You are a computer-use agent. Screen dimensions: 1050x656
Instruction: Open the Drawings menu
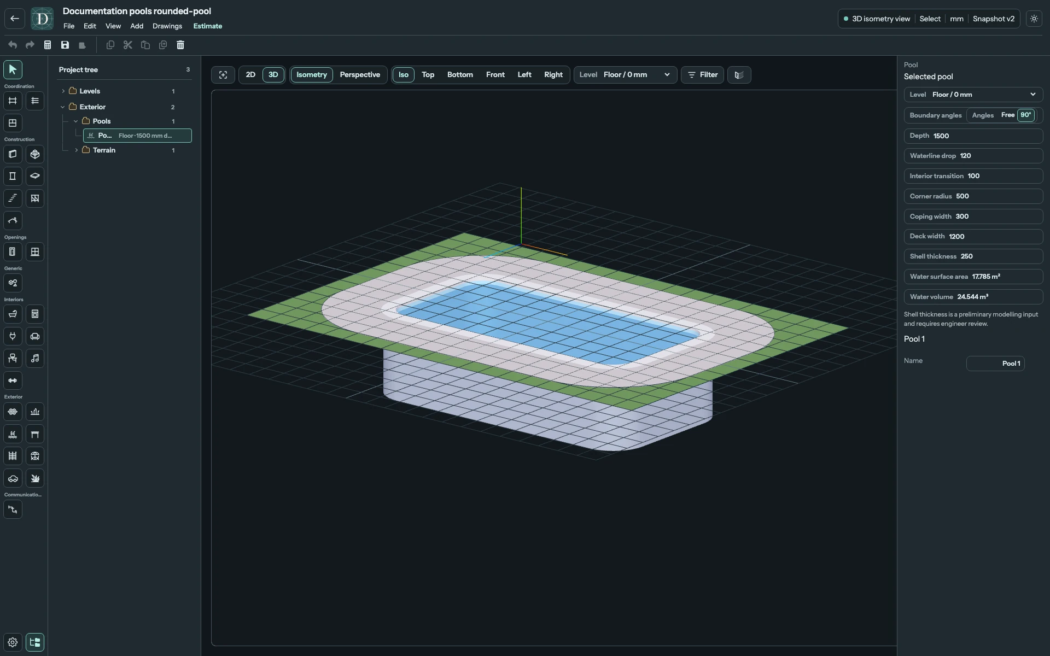167,26
